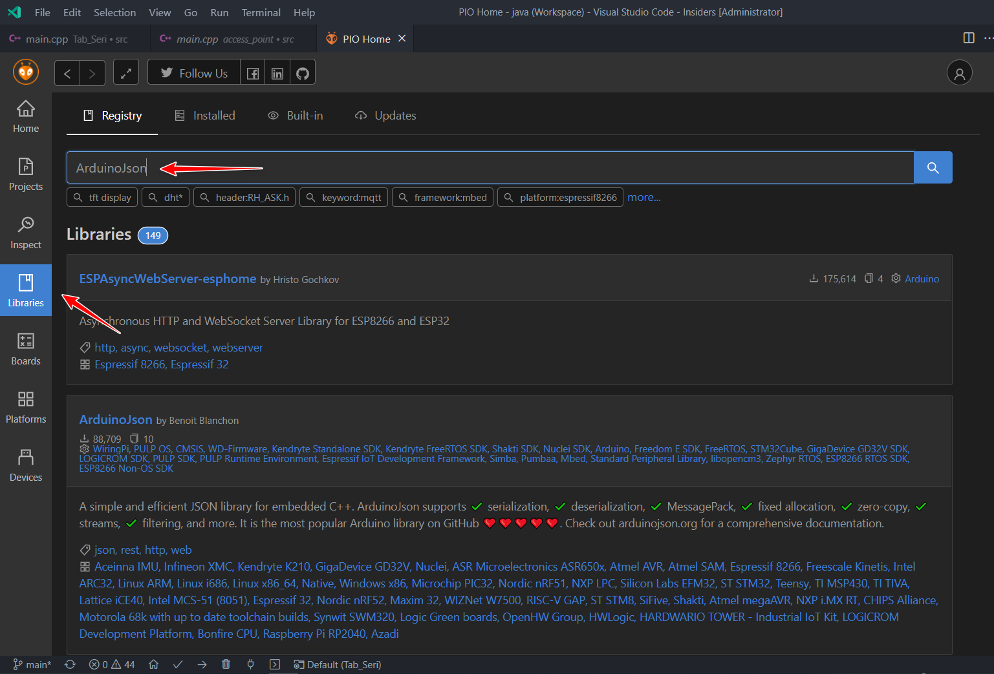Switch to main.cpp Tab_Seri editor tab
This screenshot has height=674, width=994.
tap(76, 39)
